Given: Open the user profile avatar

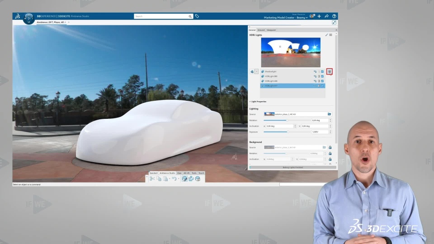Looking at the screenshot, I should tap(312, 16).
